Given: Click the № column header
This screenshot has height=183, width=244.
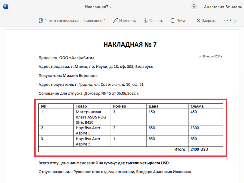Looking at the screenshot, I should point(56,106).
